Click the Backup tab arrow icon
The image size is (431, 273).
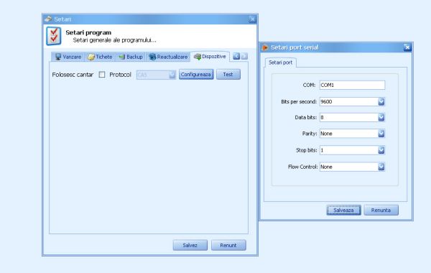tap(122, 57)
